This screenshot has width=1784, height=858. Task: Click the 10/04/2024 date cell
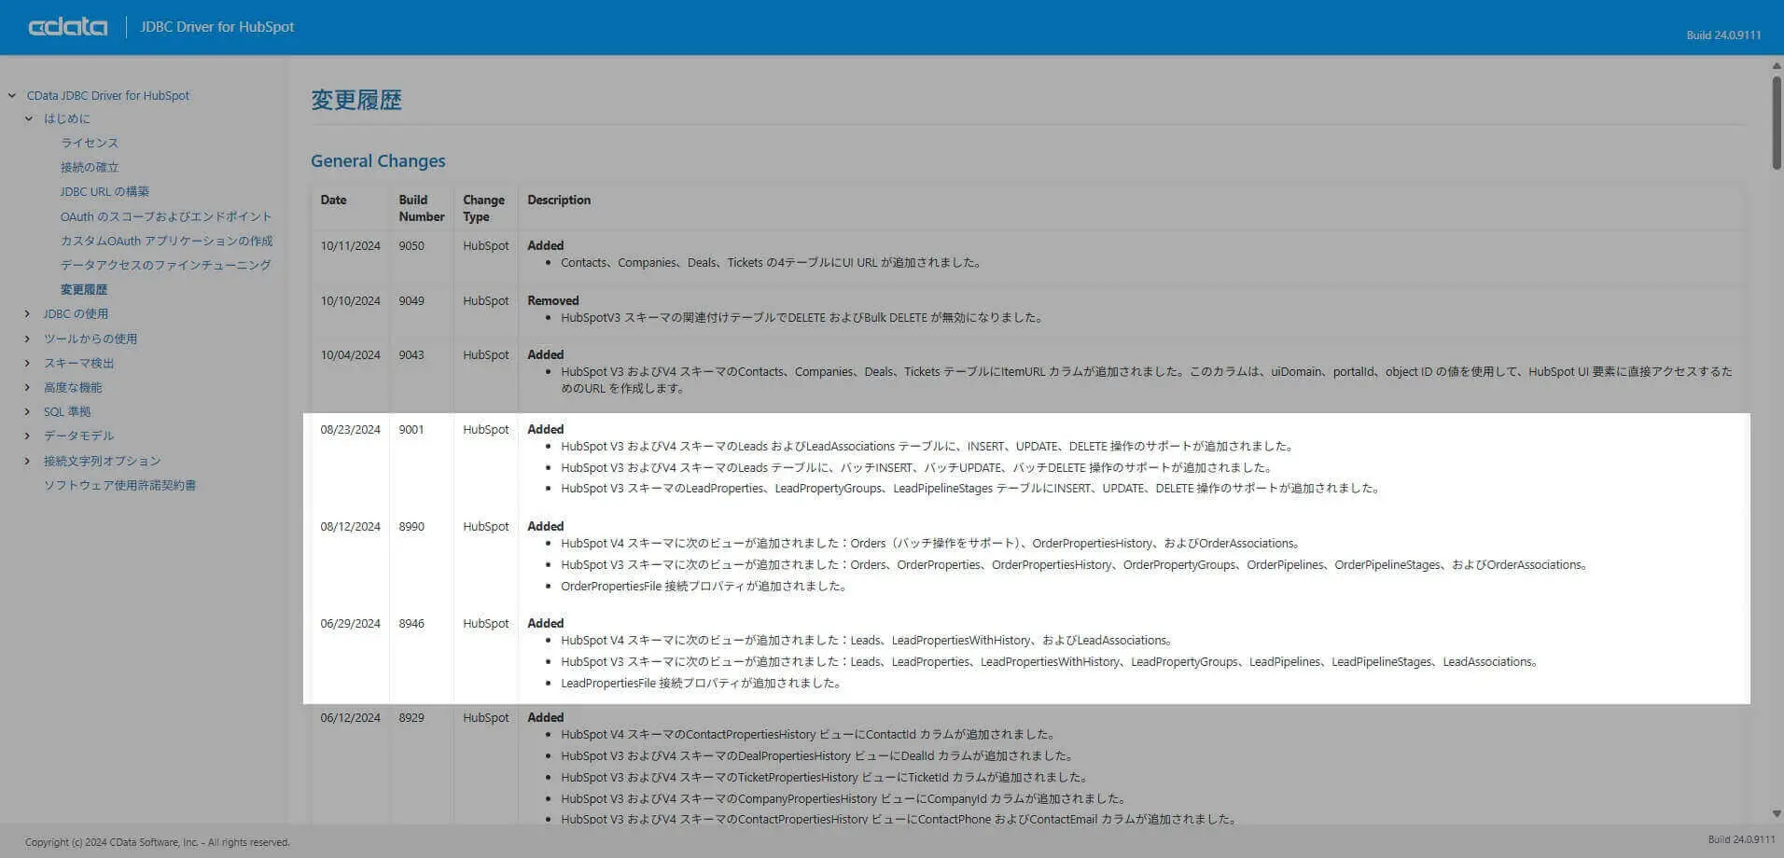(x=350, y=354)
